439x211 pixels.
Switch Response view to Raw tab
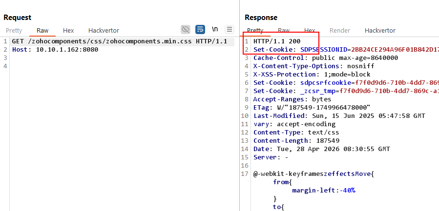pyautogui.click(x=284, y=31)
